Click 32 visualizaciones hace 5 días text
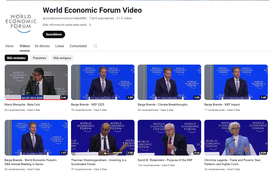 222,169
